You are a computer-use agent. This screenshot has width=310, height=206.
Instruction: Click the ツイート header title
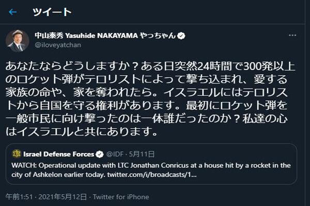pyautogui.click(x=52, y=12)
